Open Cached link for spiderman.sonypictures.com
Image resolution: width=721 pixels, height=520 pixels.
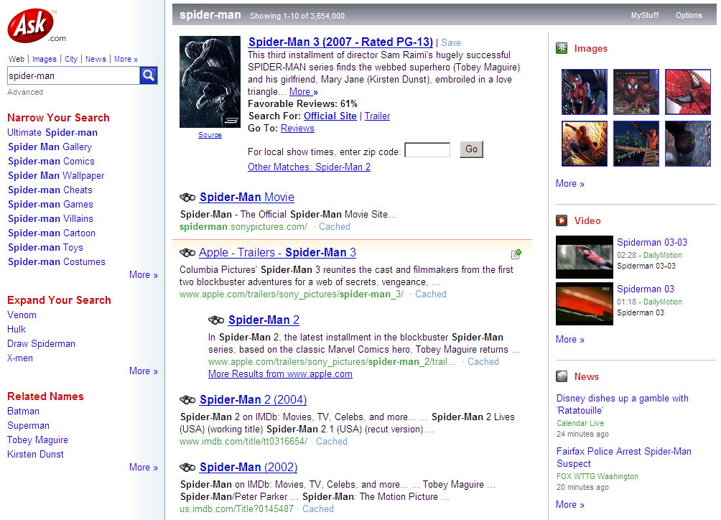(335, 227)
